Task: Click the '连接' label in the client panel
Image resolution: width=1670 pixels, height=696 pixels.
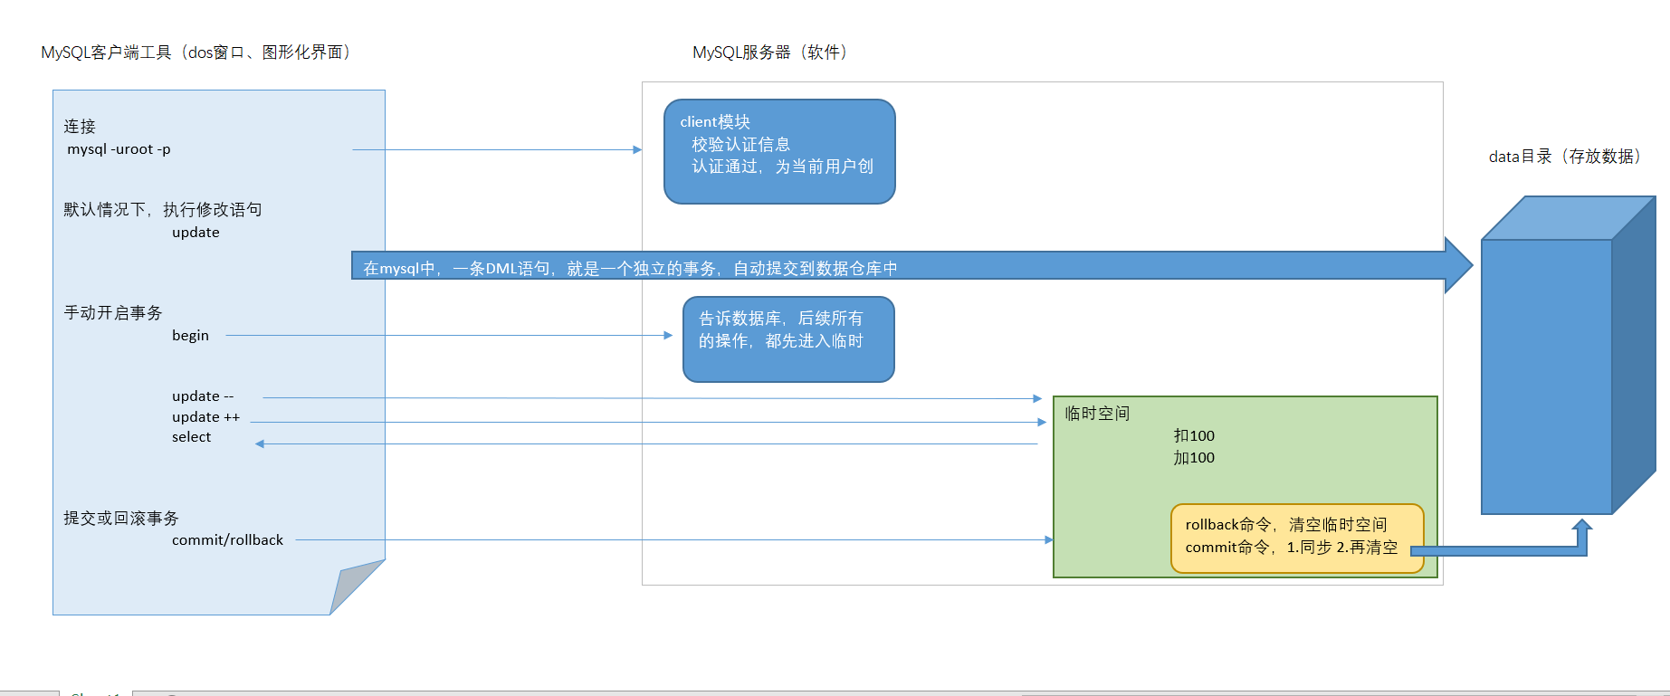Action: tap(80, 127)
